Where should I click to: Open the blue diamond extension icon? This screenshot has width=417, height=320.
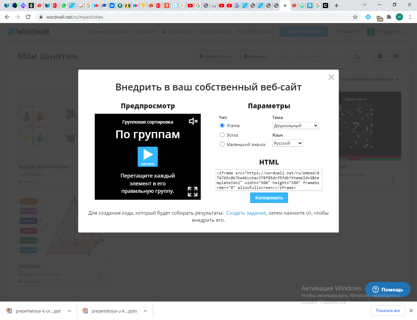pos(368,17)
